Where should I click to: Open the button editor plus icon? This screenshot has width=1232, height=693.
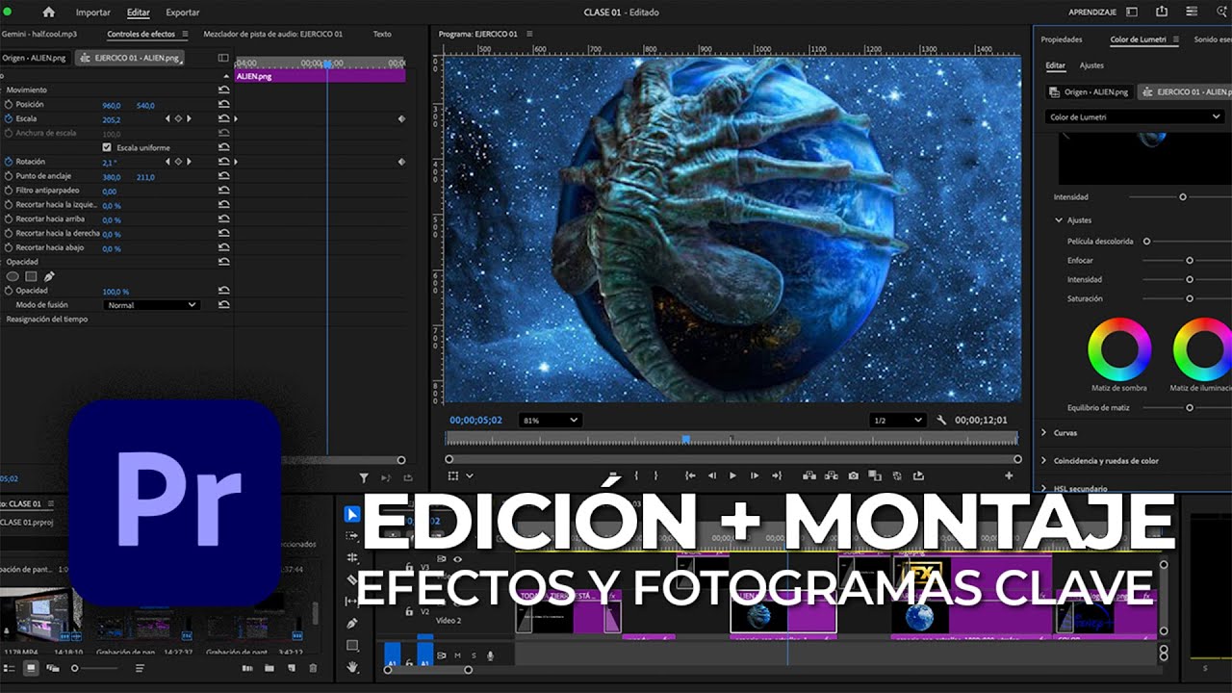(1009, 475)
